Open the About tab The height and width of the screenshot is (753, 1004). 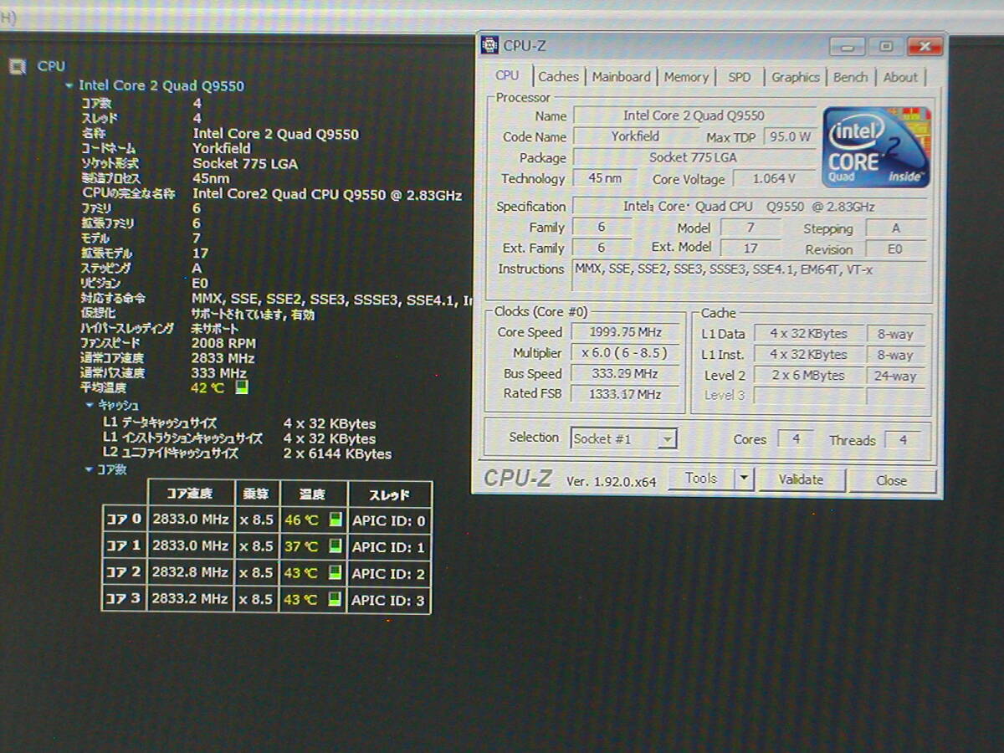coord(900,77)
